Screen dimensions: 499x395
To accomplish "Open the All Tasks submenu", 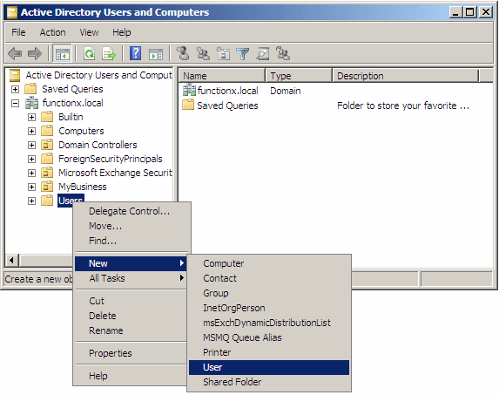I will coord(131,278).
